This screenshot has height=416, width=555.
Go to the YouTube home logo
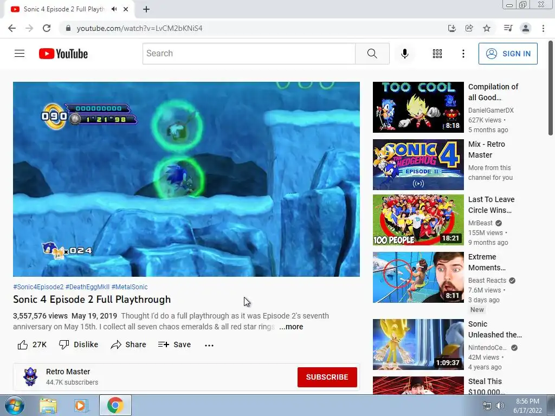click(63, 54)
